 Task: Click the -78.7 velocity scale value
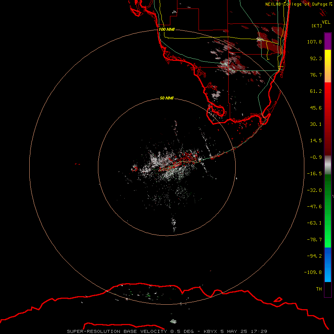pos(314,240)
